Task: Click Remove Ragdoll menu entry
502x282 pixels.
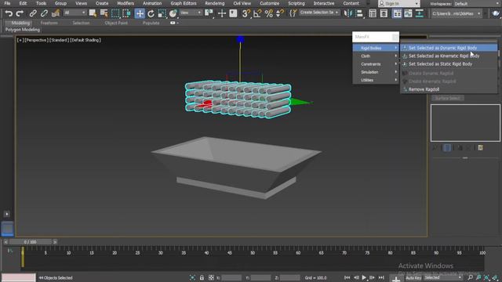Action: (x=449, y=89)
